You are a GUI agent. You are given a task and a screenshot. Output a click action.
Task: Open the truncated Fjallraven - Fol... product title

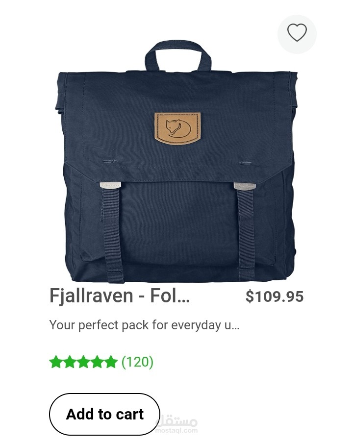click(x=120, y=296)
